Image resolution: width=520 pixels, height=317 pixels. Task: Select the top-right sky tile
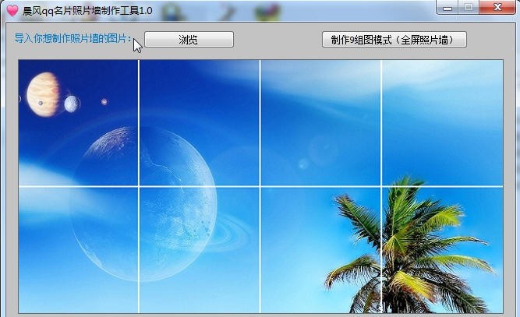(x=442, y=123)
